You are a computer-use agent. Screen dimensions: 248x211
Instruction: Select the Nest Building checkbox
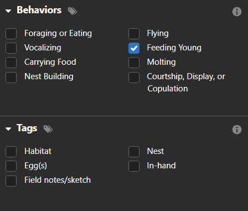[11, 78]
